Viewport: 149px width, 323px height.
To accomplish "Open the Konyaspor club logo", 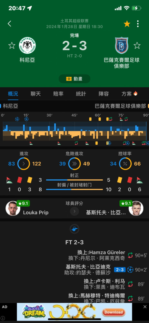I will click(x=27, y=45).
